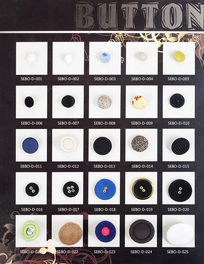The image size is (204, 264).
Task: Click the blue-streaked button above SEBO-D-003
Action: click(105, 57)
